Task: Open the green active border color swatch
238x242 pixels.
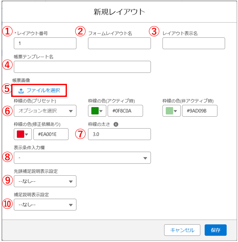Action: 97,111
